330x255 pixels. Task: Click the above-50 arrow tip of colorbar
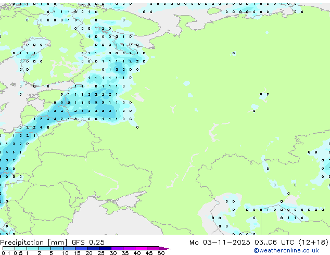coord(165,248)
